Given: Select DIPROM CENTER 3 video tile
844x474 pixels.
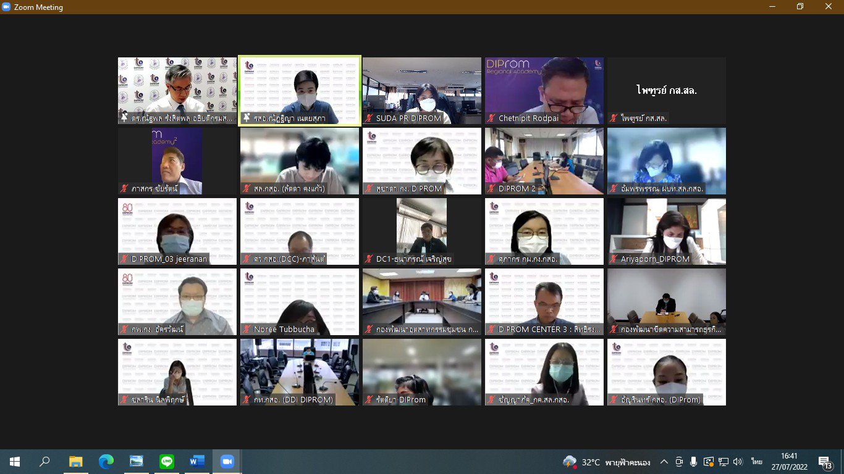Looking at the screenshot, I should (x=544, y=302).
